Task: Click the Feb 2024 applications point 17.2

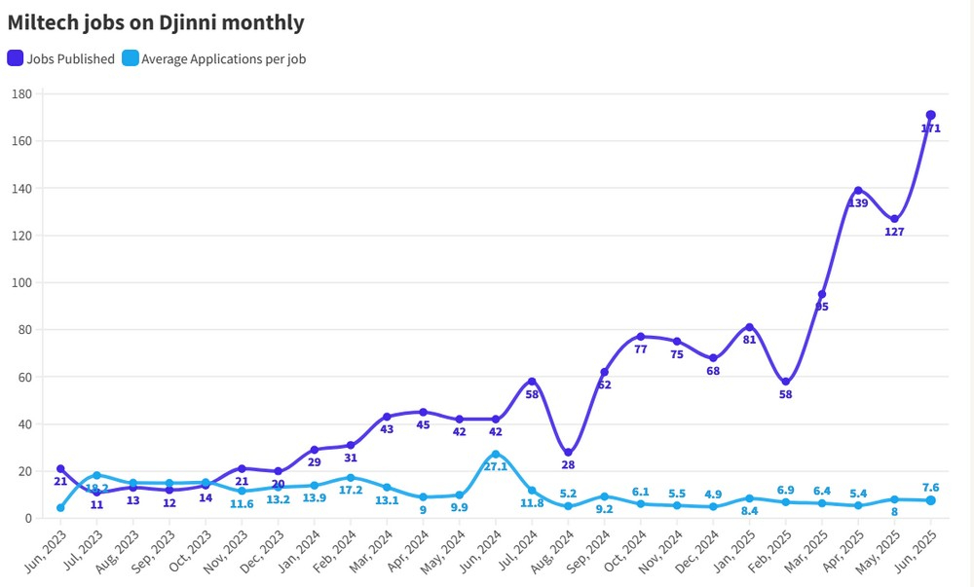Action: (x=351, y=478)
